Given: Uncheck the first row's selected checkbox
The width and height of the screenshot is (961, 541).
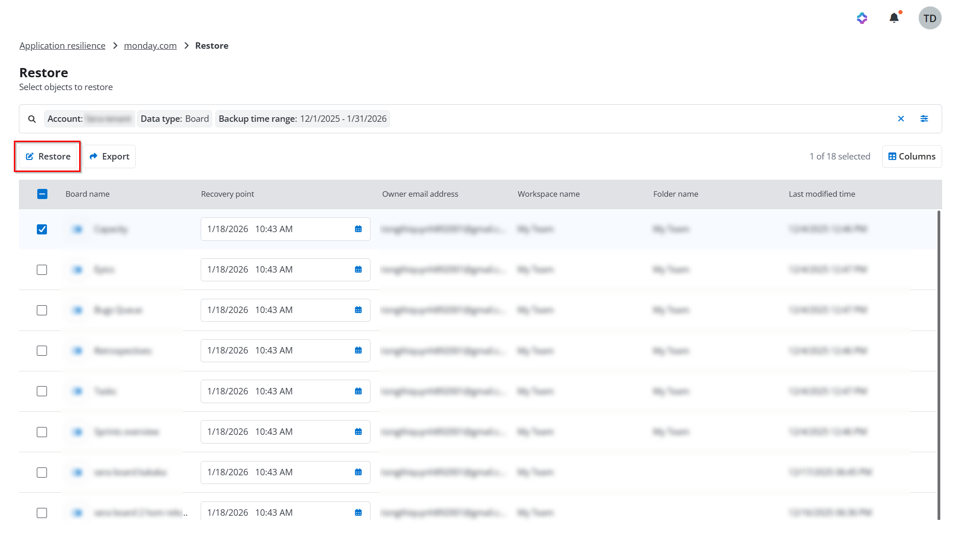Looking at the screenshot, I should (x=42, y=229).
